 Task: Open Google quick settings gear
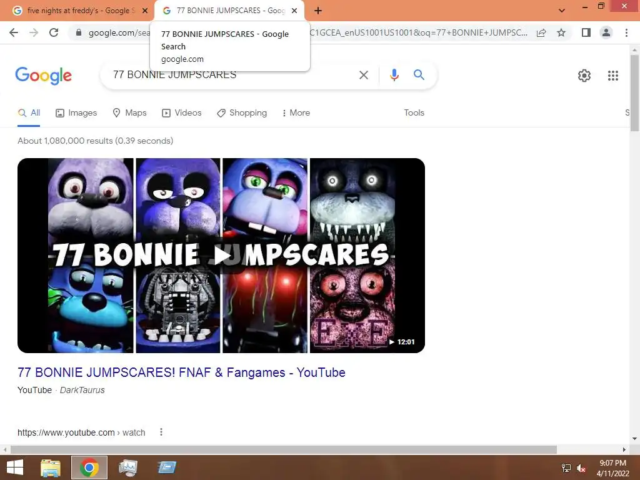(584, 76)
